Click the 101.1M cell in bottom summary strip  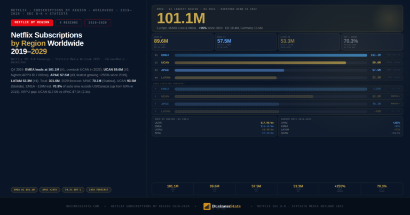[x=172, y=189]
